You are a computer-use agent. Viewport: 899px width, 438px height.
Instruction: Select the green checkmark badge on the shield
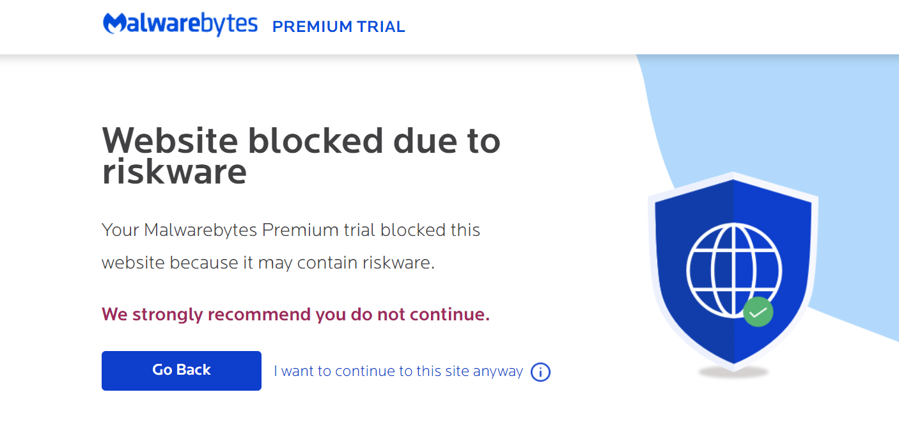(758, 312)
